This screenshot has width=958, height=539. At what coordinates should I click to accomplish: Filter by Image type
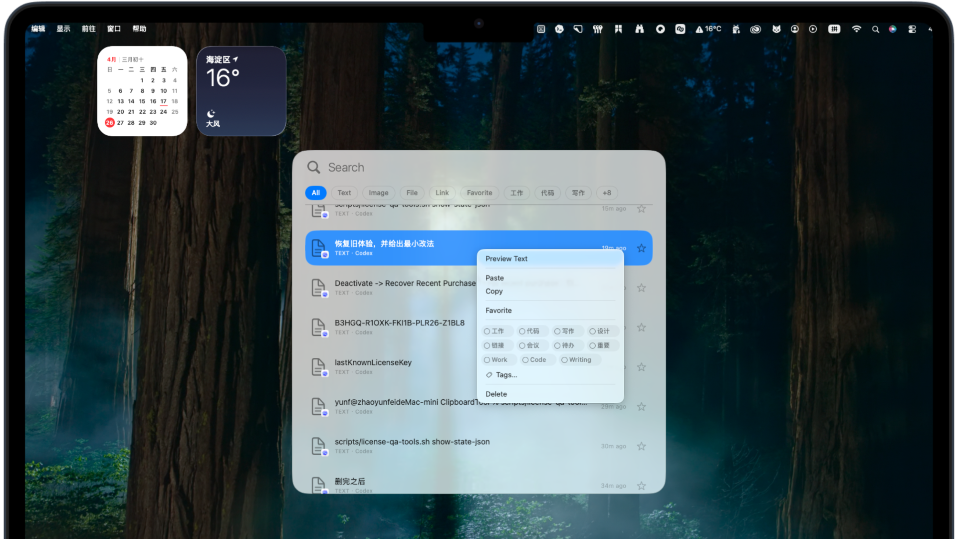pos(378,193)
